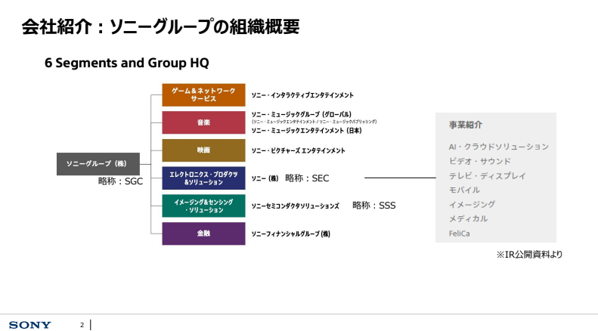Select the 略称：SEC label

tap(307, 178)
